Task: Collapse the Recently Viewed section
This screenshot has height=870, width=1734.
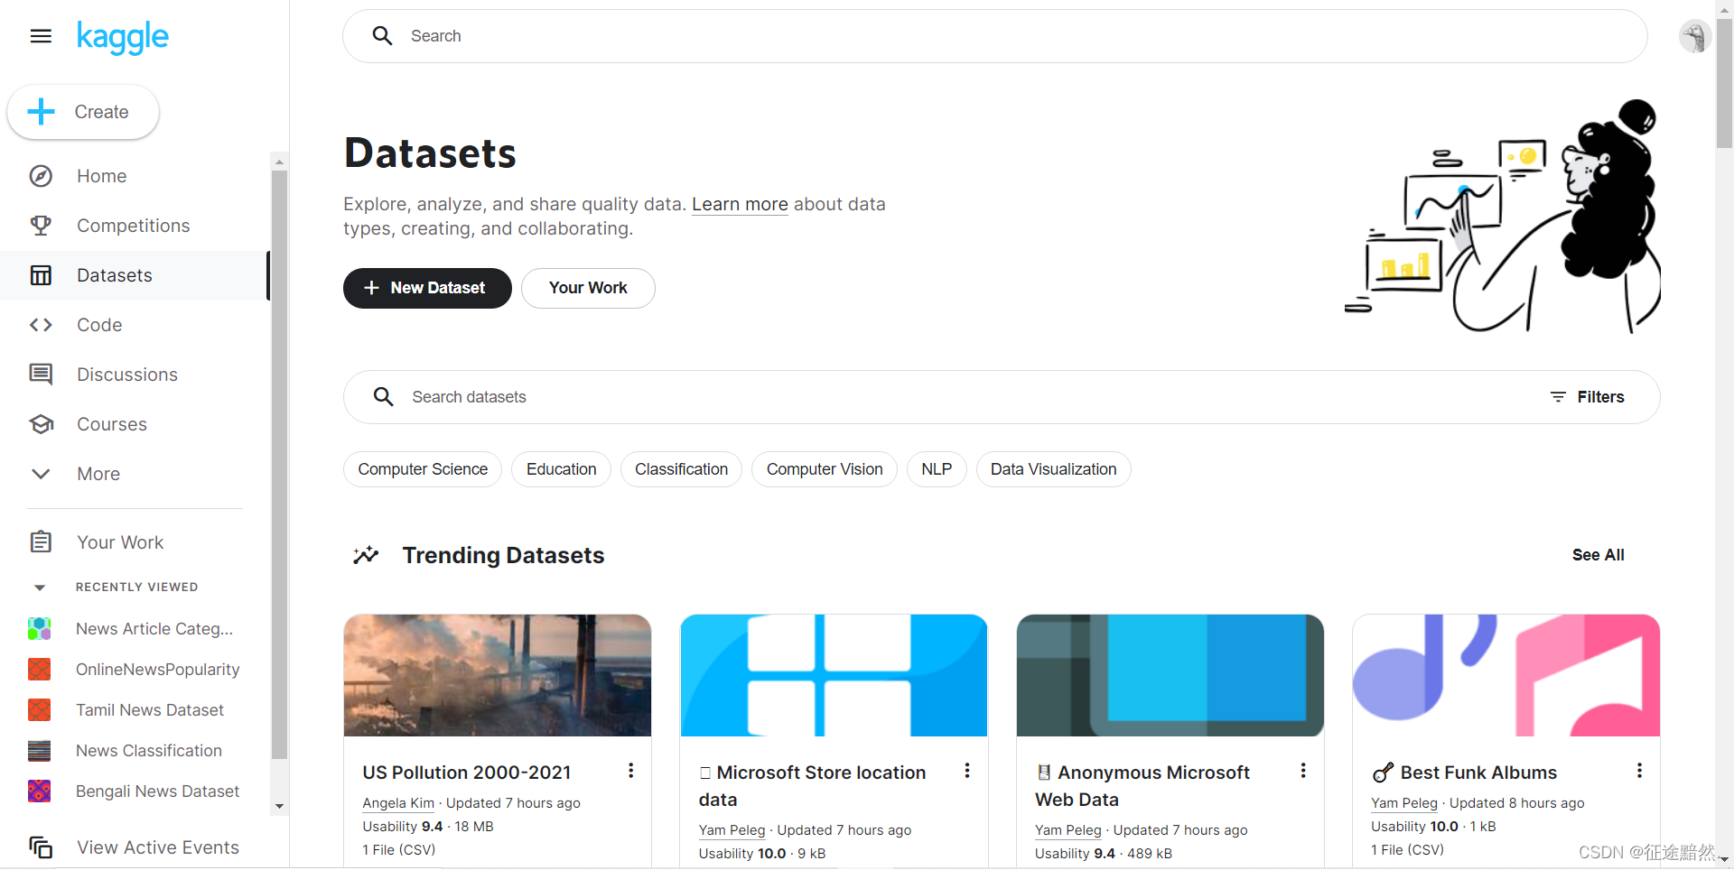Action: pos(40,588)
